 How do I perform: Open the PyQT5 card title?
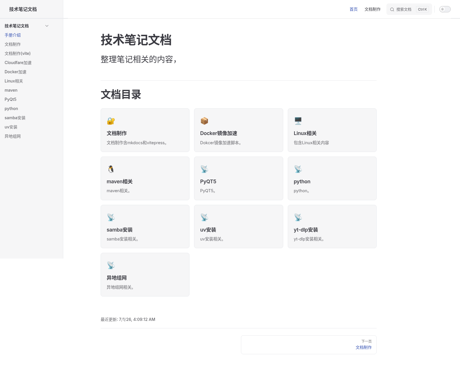click(x=208, y=182)
